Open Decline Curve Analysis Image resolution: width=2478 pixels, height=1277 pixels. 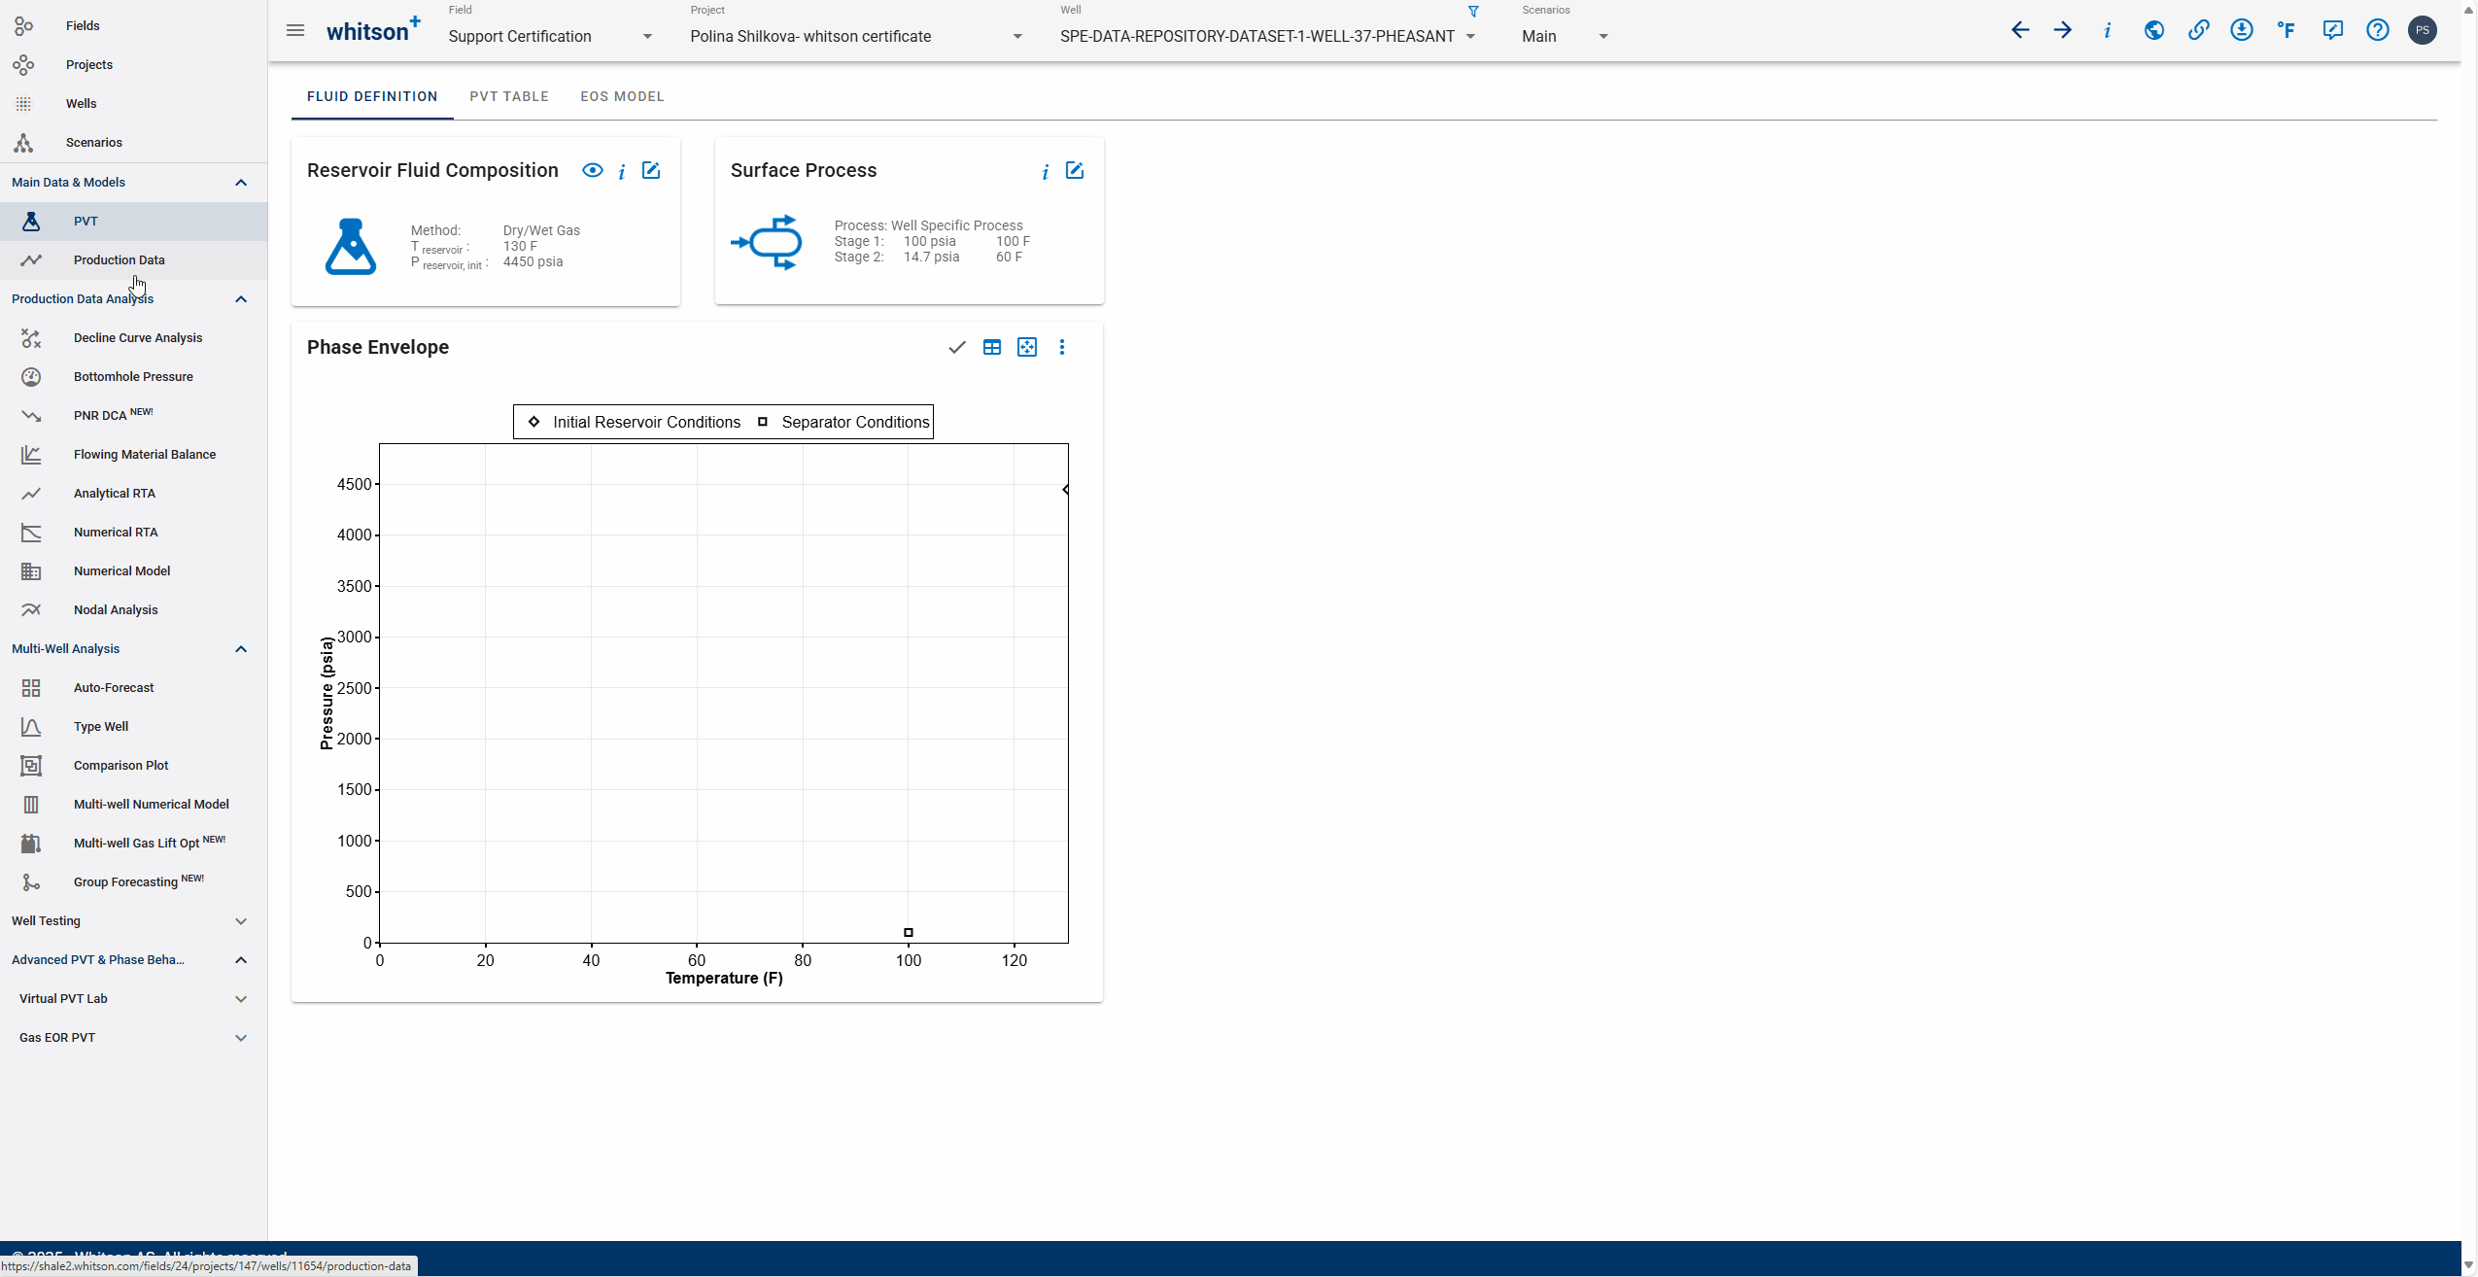tap(133, 337)
